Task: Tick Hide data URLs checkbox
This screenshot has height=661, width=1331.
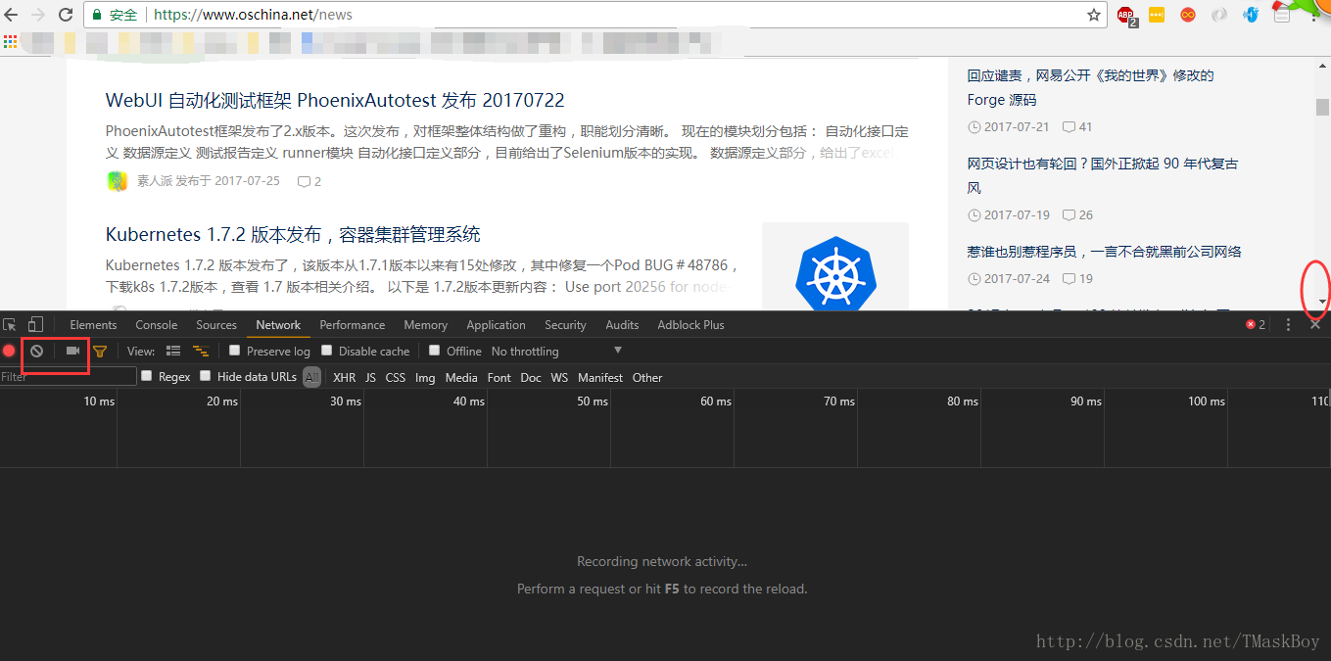Action: 205,376
